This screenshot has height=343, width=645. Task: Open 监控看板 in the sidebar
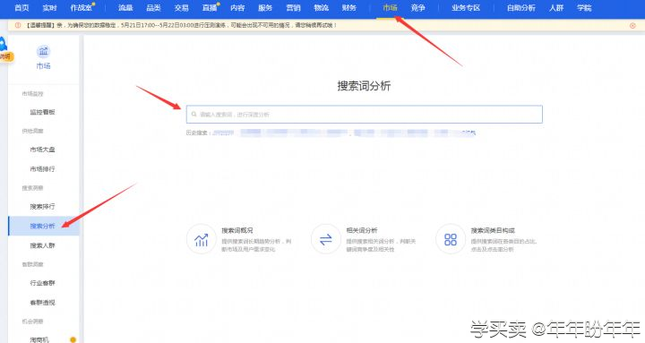(42, 112)
